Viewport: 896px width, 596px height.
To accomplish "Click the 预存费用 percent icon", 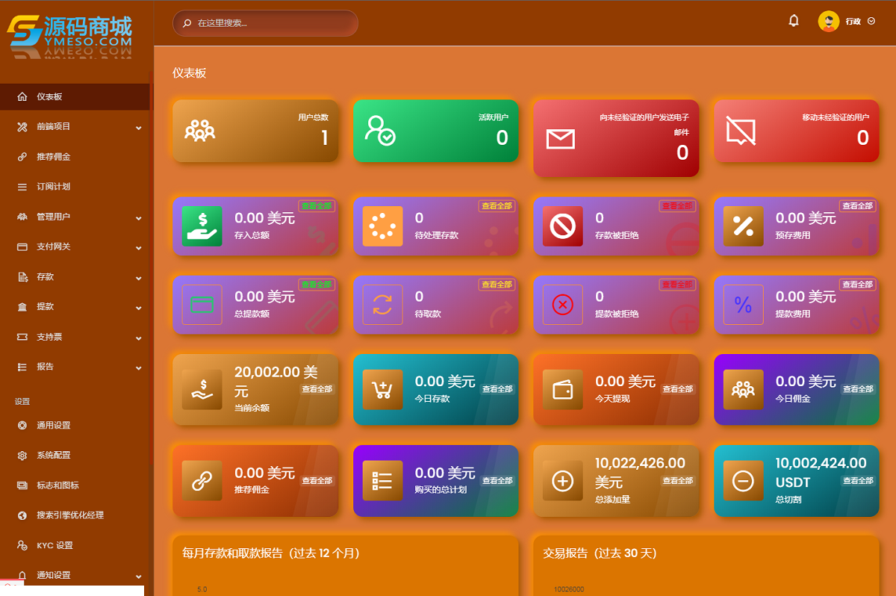I will (744, 226).
